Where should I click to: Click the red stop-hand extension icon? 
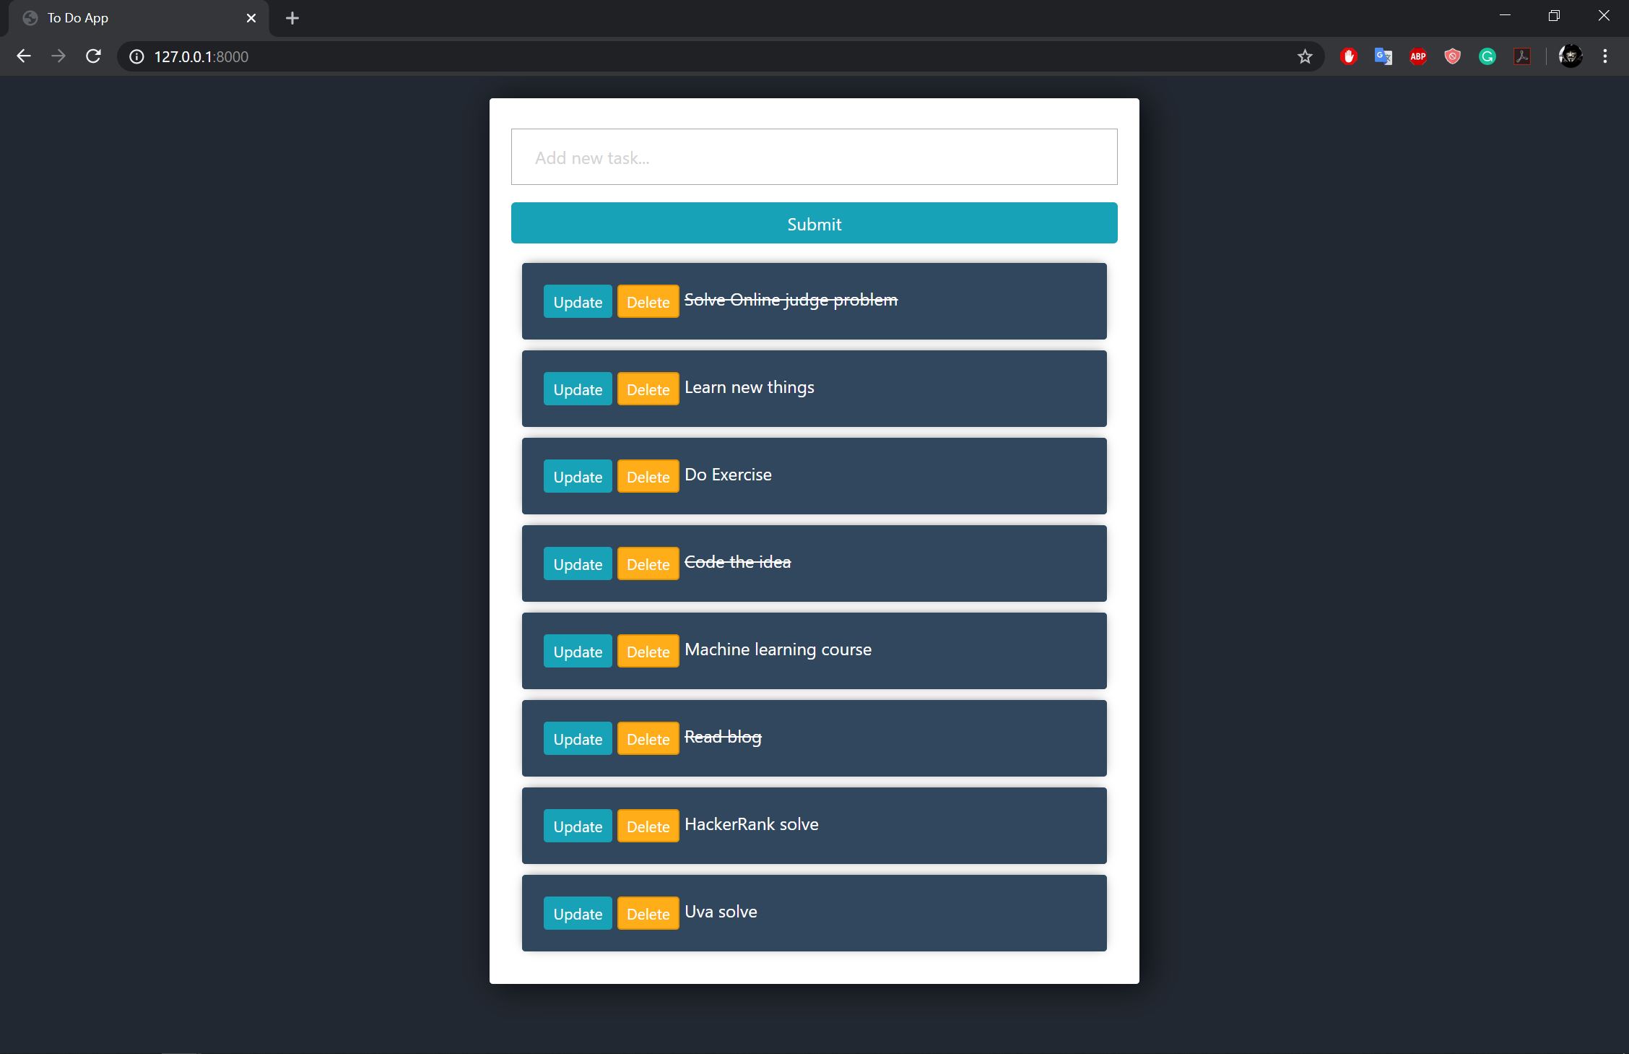pyautogui.click(x=1348, y=56)
